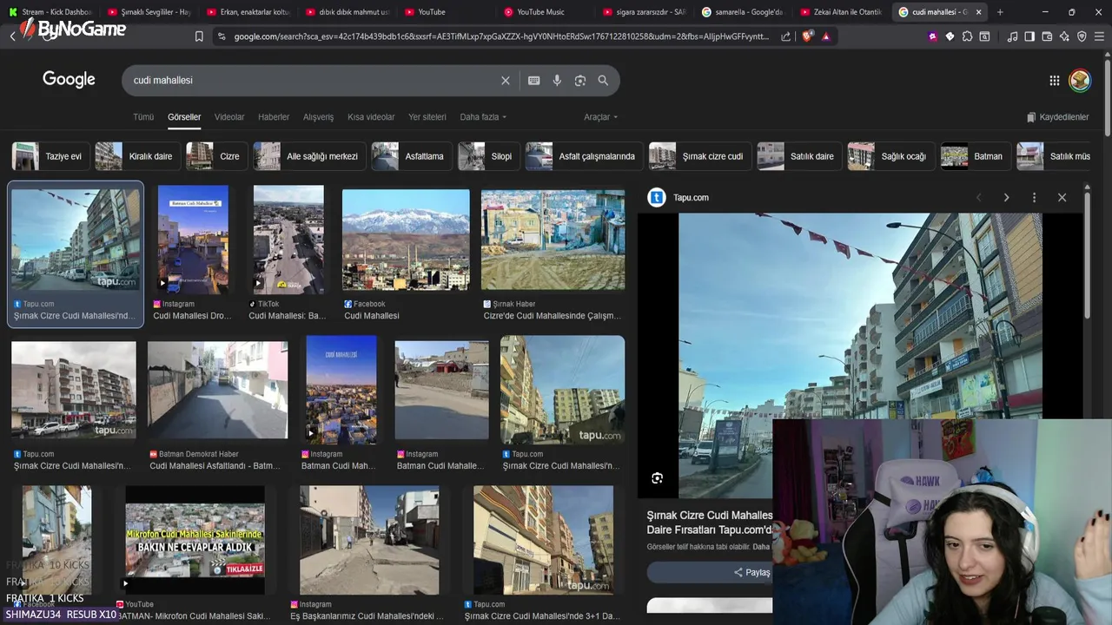Screen dimensions: 1112x625
Task: Open the Leo AI sparkle icon
Action: click(x=1064, y=36)
